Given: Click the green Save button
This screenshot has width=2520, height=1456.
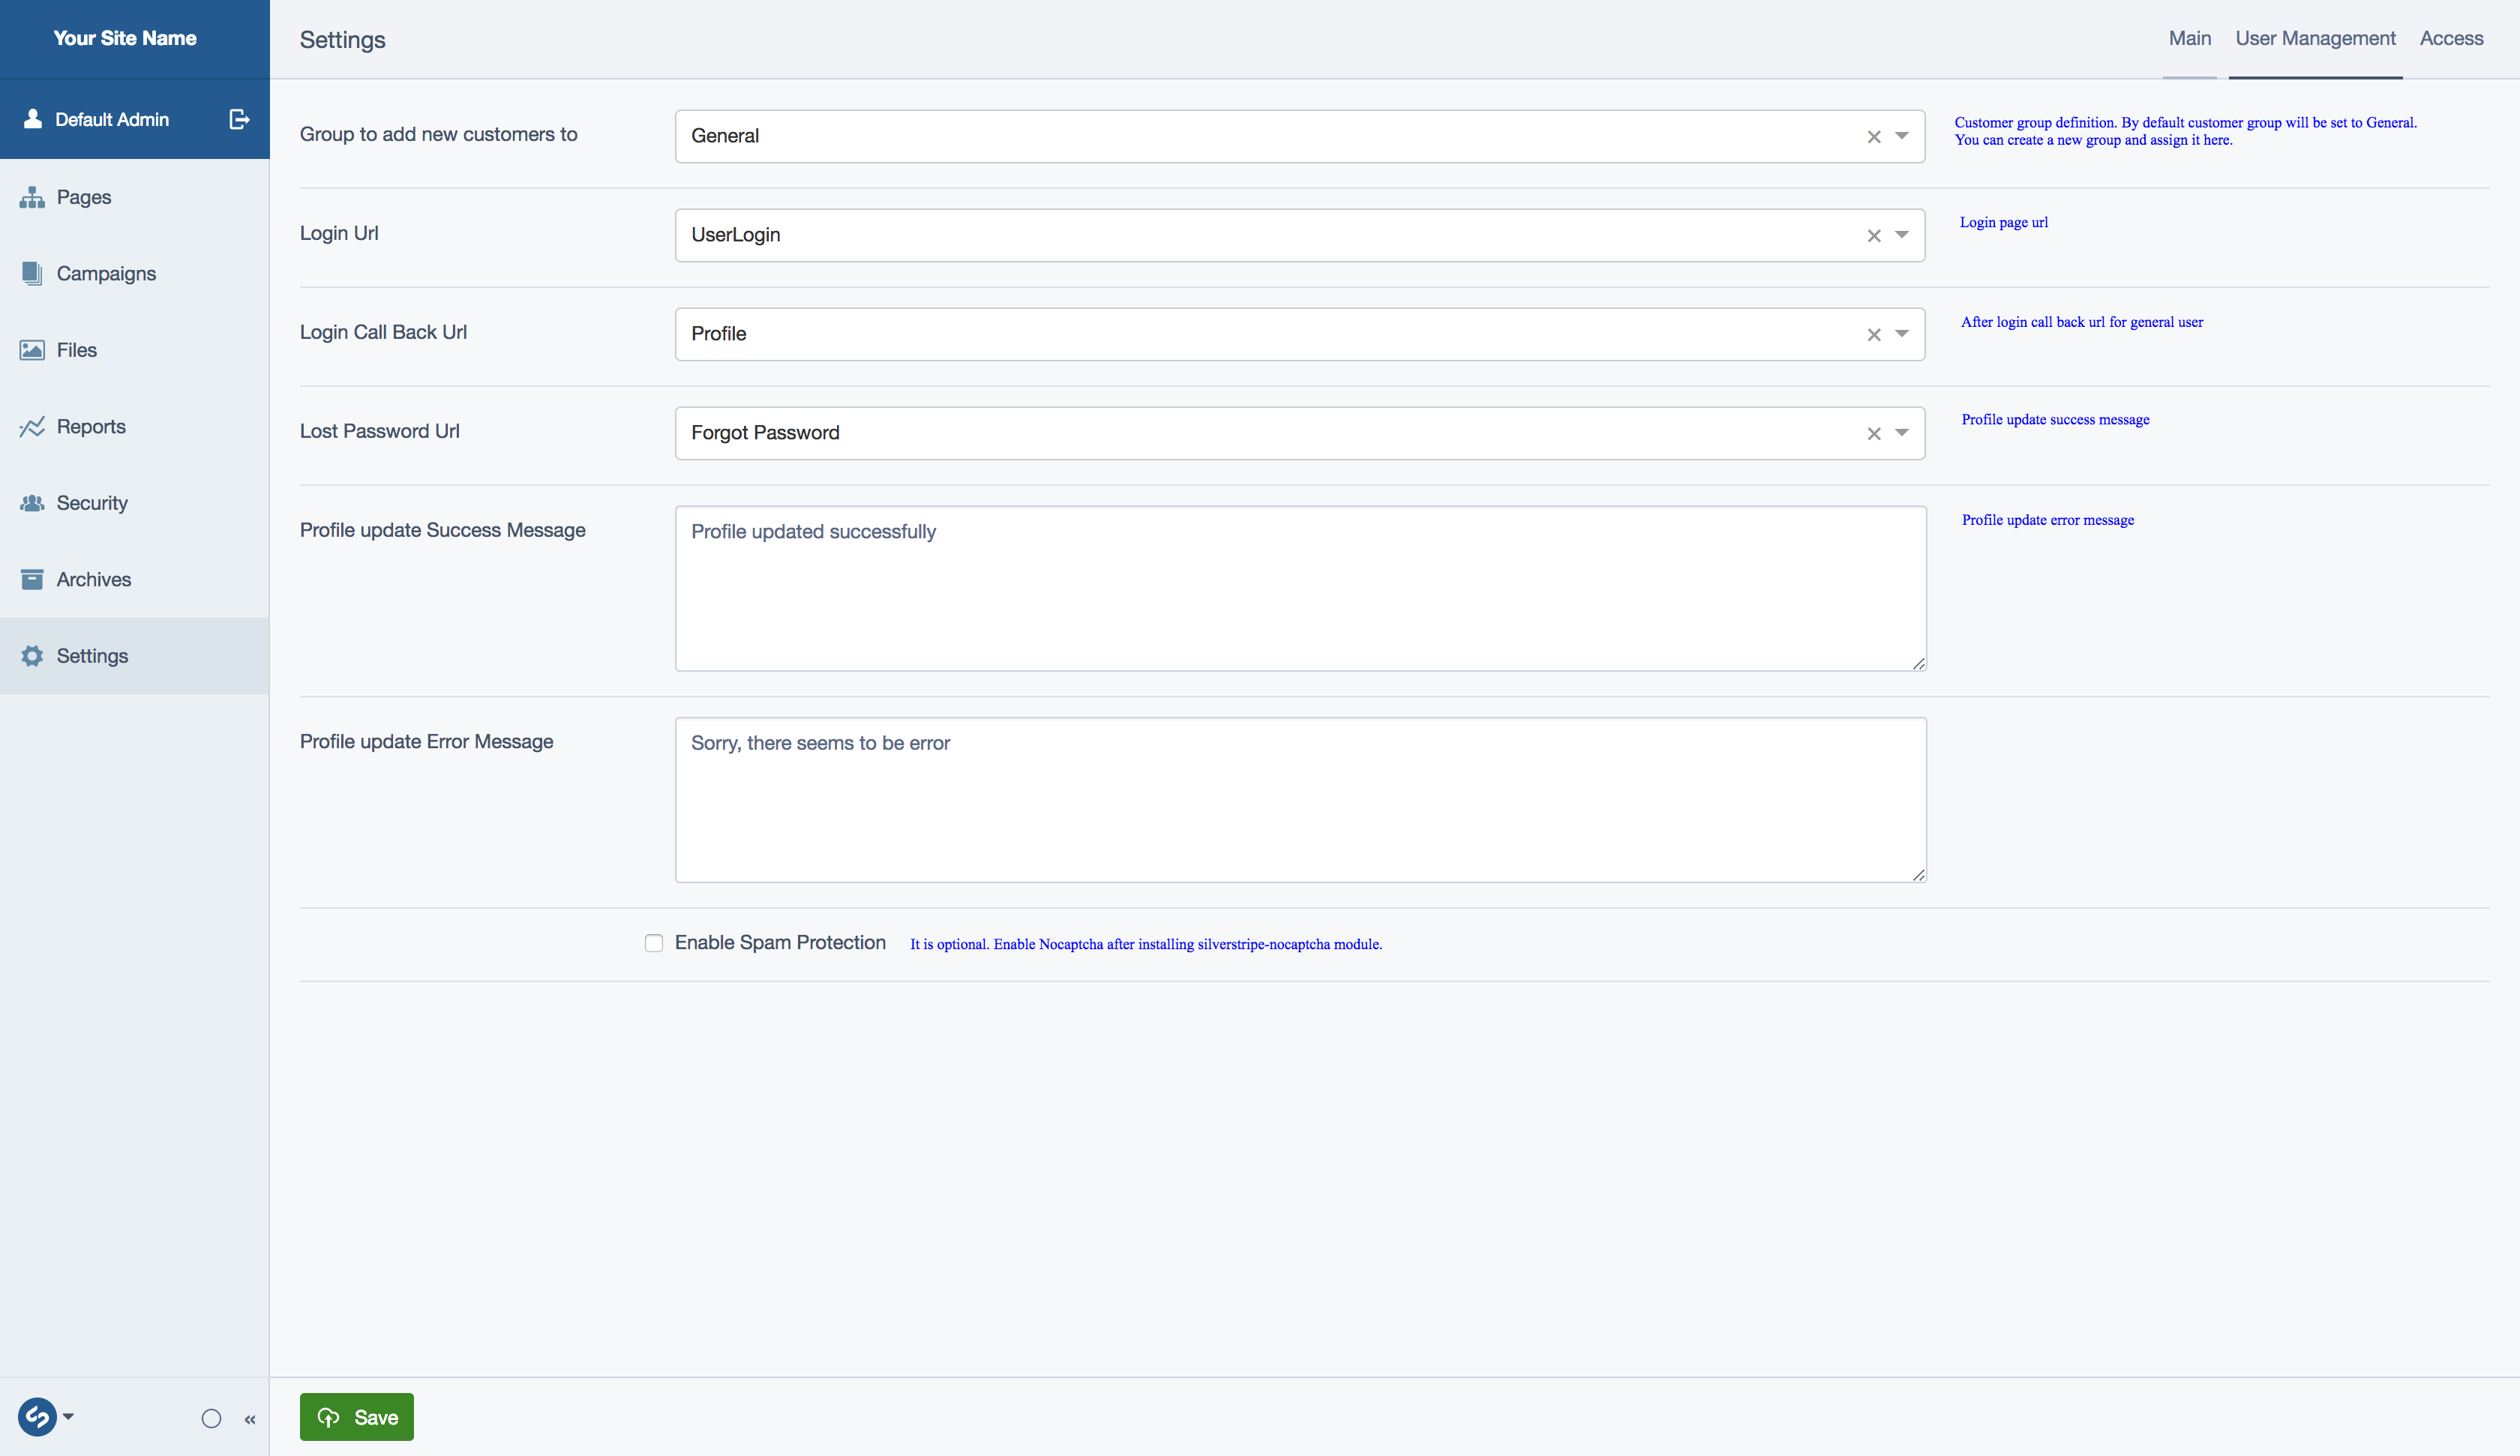Looking at the screenshot, I should click(x=357, y=1417).
